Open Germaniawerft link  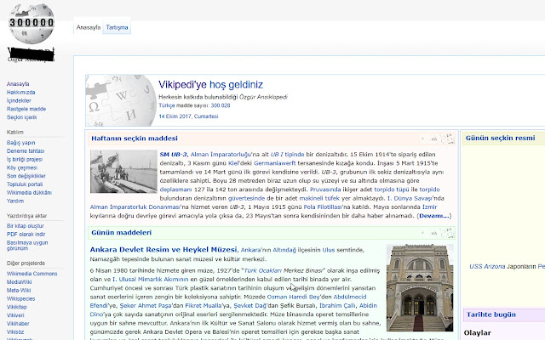coord(274,163)
